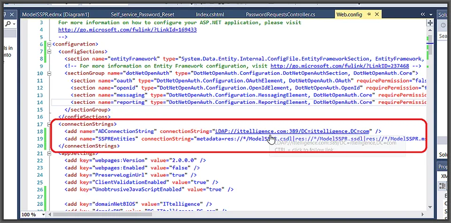The height and width of the screenshot is (223, 451).
Task: Click the "webpages:Version" key
Action: [120, 160]
